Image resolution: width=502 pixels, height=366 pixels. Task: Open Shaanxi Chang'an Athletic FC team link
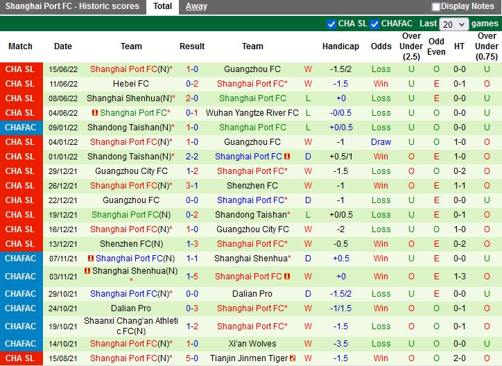click(x=131, y=326)
